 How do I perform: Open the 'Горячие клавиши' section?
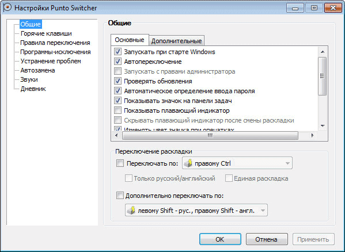(x=46, y=33)
